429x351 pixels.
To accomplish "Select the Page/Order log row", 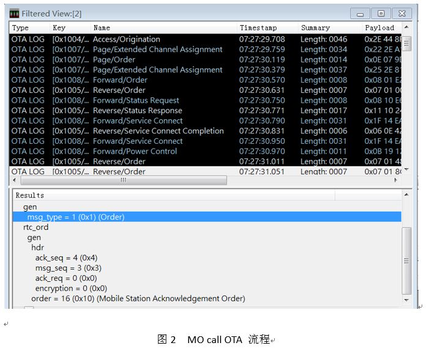I will (206, 59).
